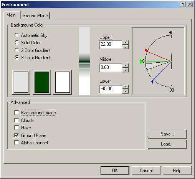This screenshot has width=195, height=179.
Task: Enable the Clouds checkbox
Action: point(17,120)
